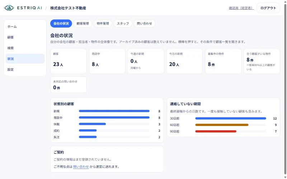Open the 未対応の問い合わせ 0件 card
This screenshot has height=179, width=287.
point(69,84)
